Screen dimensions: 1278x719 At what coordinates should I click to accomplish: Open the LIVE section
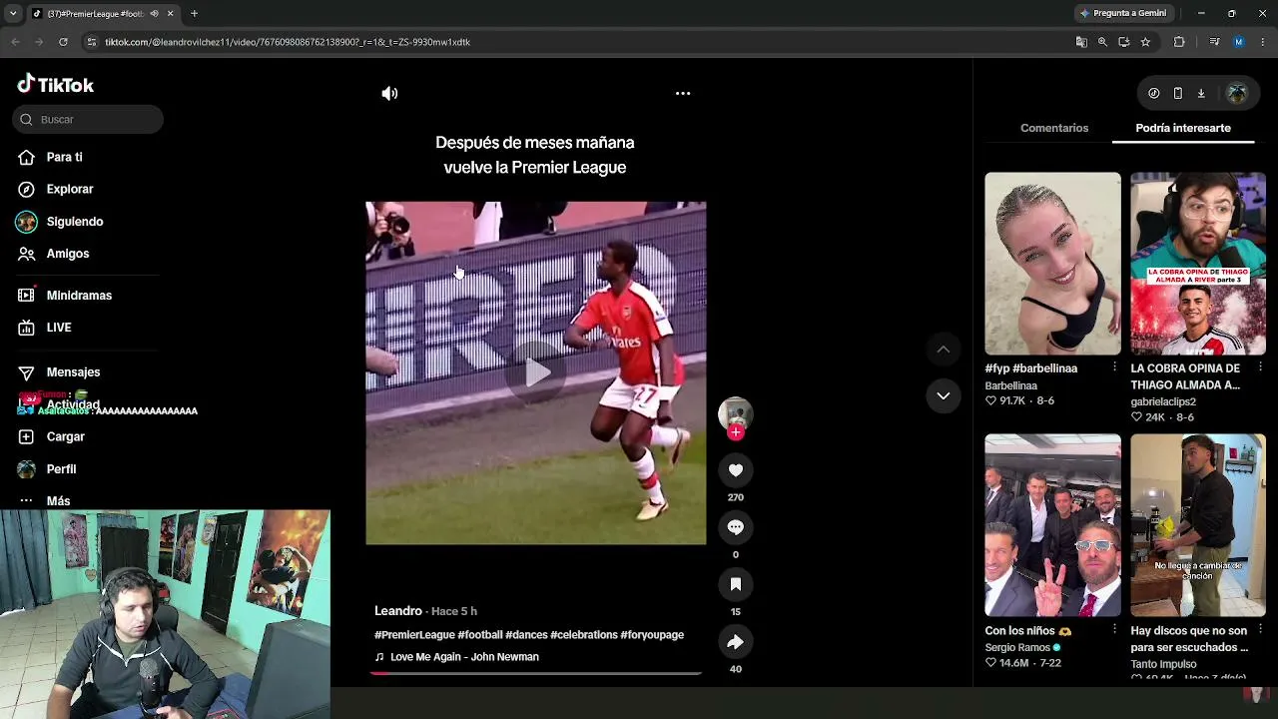(58, 328)
